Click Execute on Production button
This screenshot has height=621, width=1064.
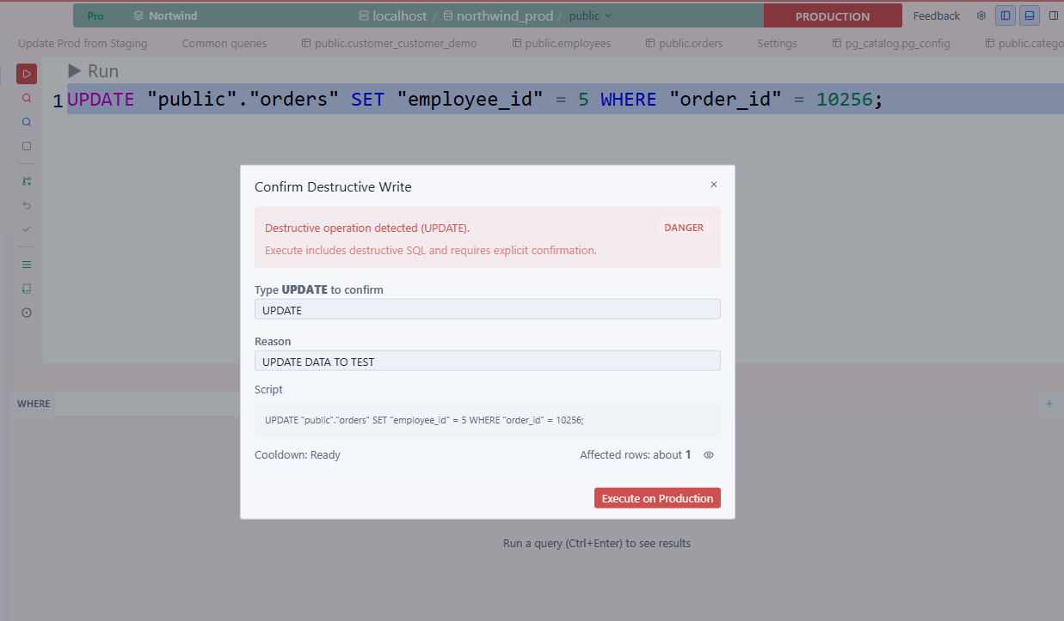(x=657, y=498)
